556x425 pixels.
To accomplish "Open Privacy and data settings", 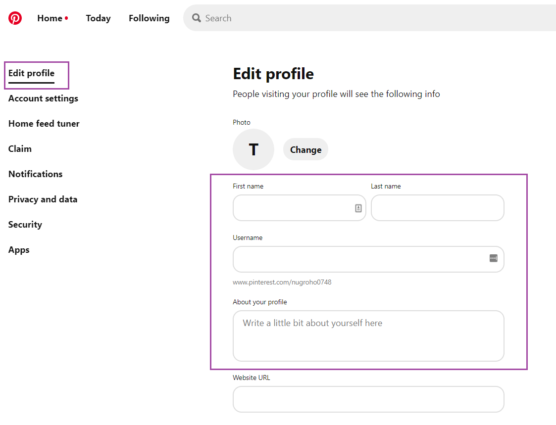I will 43,199.
